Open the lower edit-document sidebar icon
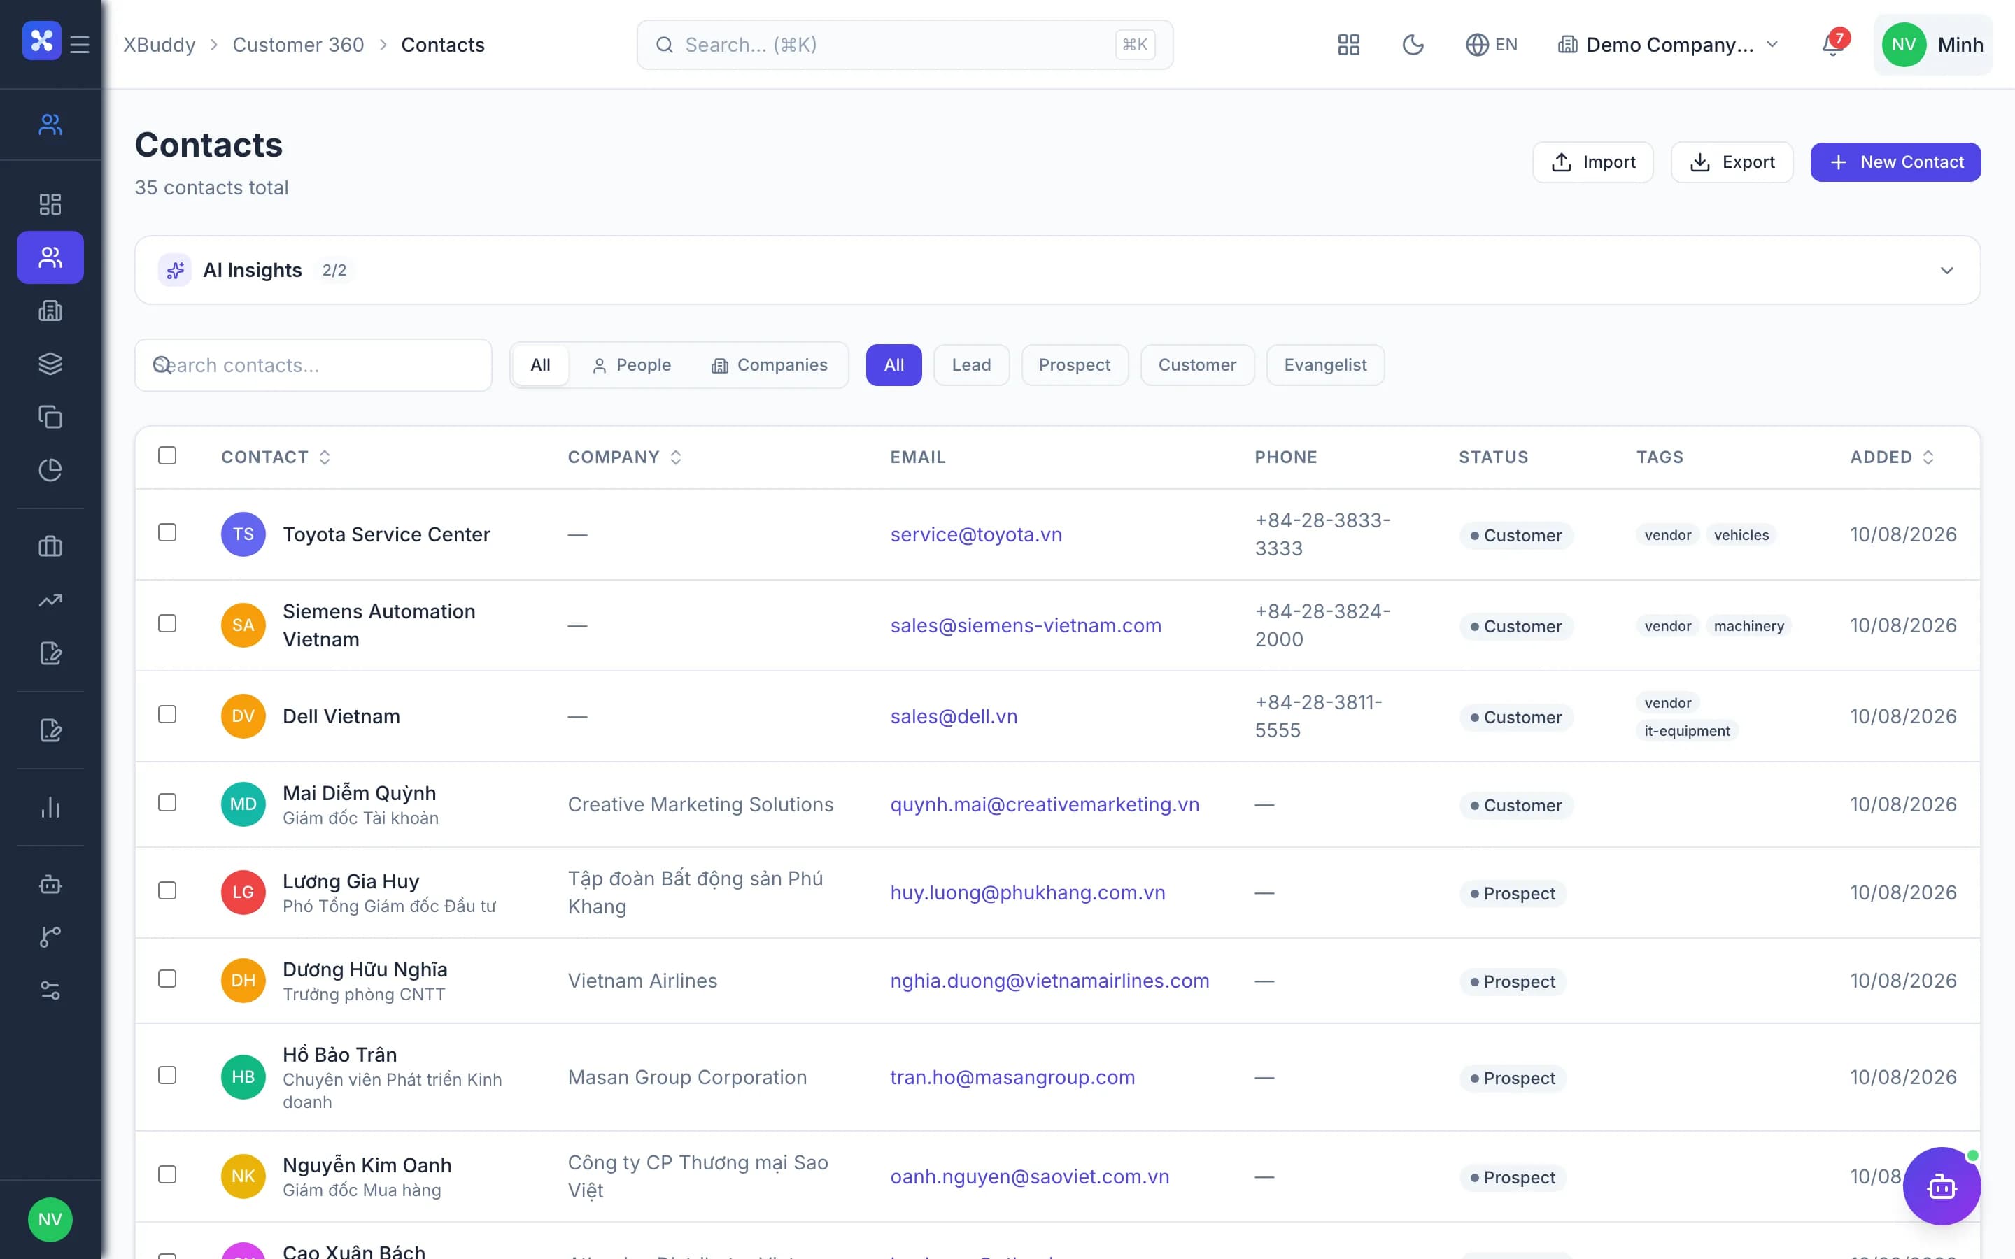Image resolution: width=2015 pixels, height=1259 pixels. pos(50,730)
